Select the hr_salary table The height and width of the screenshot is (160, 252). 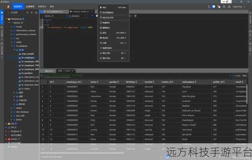[x=26, y=89]
